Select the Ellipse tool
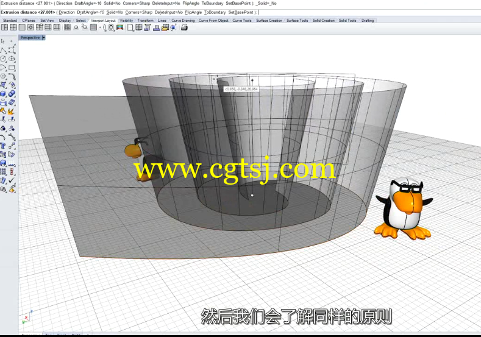 (x=12, y=59)
